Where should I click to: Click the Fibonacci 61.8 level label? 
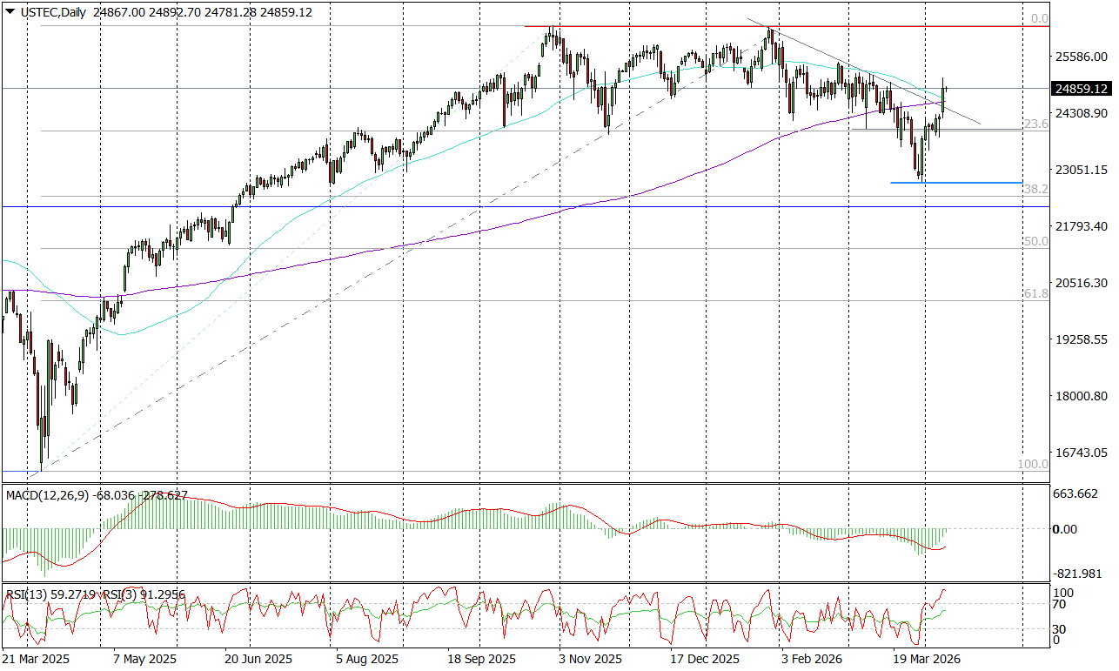coord(1035,294)
